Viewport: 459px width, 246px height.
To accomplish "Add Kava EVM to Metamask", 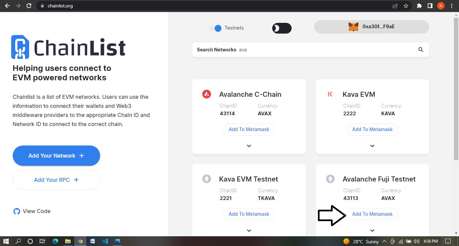I will point(372,129).
